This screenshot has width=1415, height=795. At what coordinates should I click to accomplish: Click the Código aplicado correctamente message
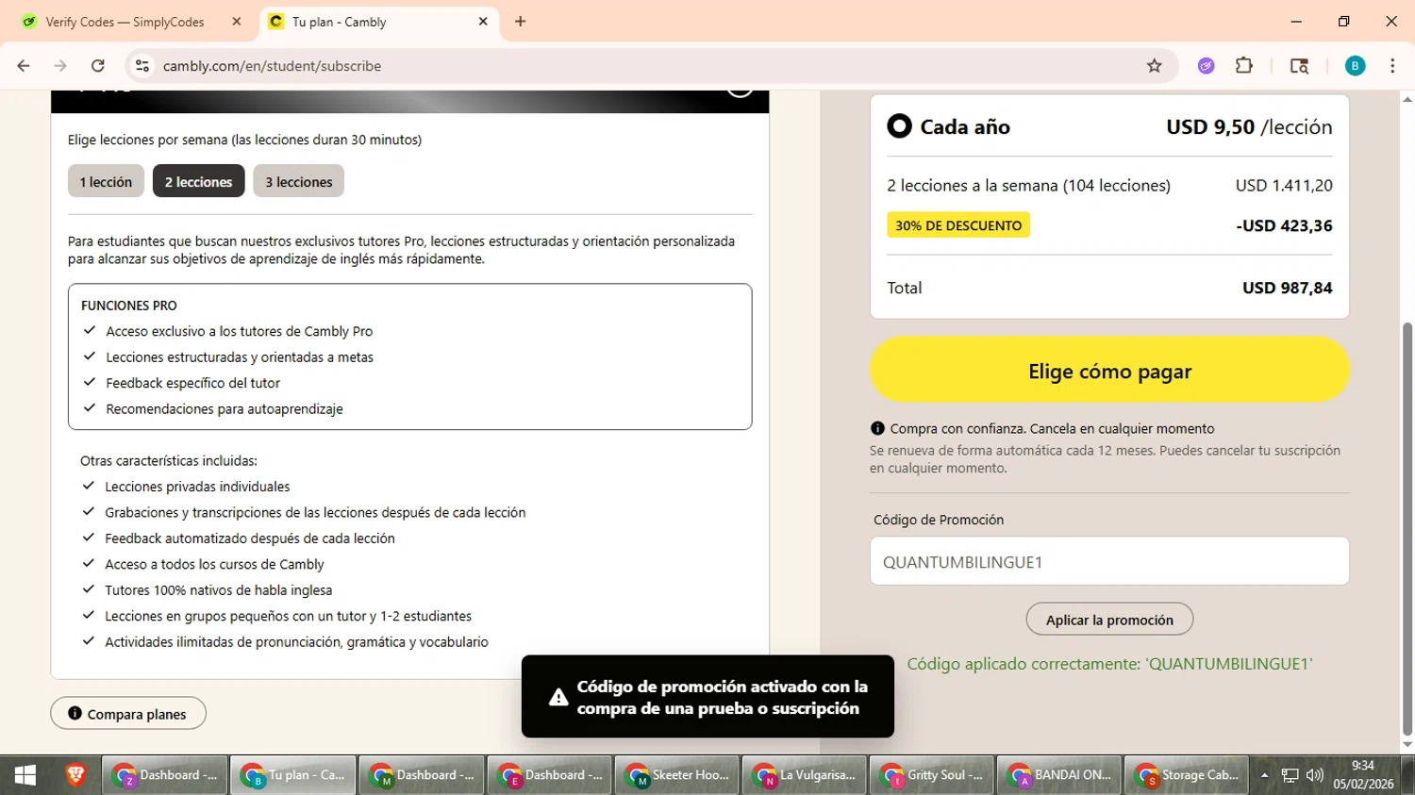pyautogui.click(x=1109, y=664)
